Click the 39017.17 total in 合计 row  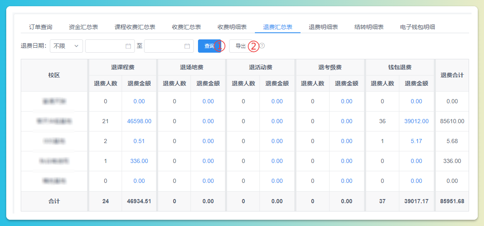[x=416, y=202]
